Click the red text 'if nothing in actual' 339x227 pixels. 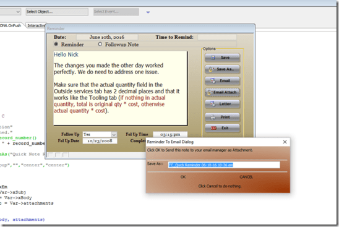(143, 98)
